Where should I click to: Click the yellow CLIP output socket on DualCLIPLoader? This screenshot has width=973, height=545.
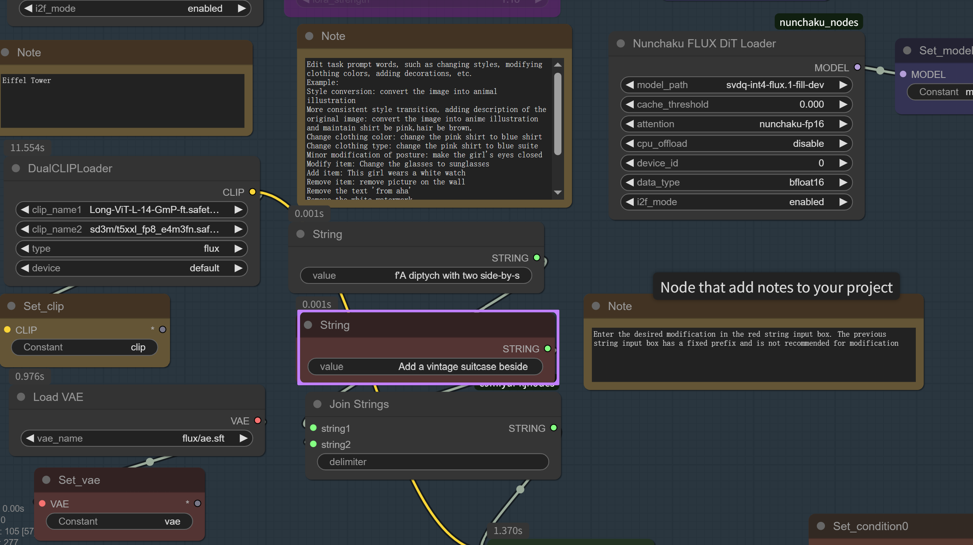pos(253,192)
